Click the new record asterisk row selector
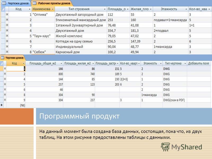 pos(2,105)
